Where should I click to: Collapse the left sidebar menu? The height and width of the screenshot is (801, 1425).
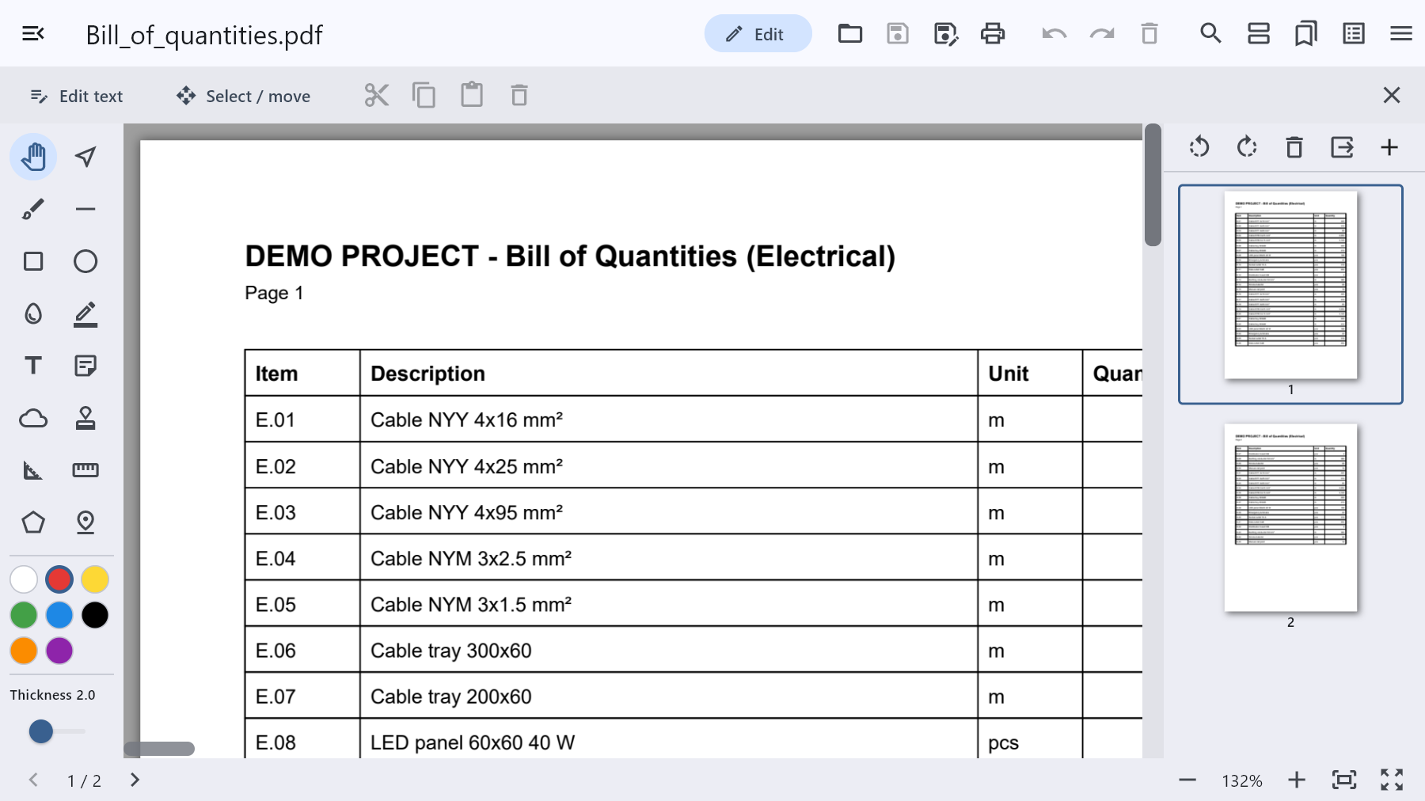pos(33,33)
